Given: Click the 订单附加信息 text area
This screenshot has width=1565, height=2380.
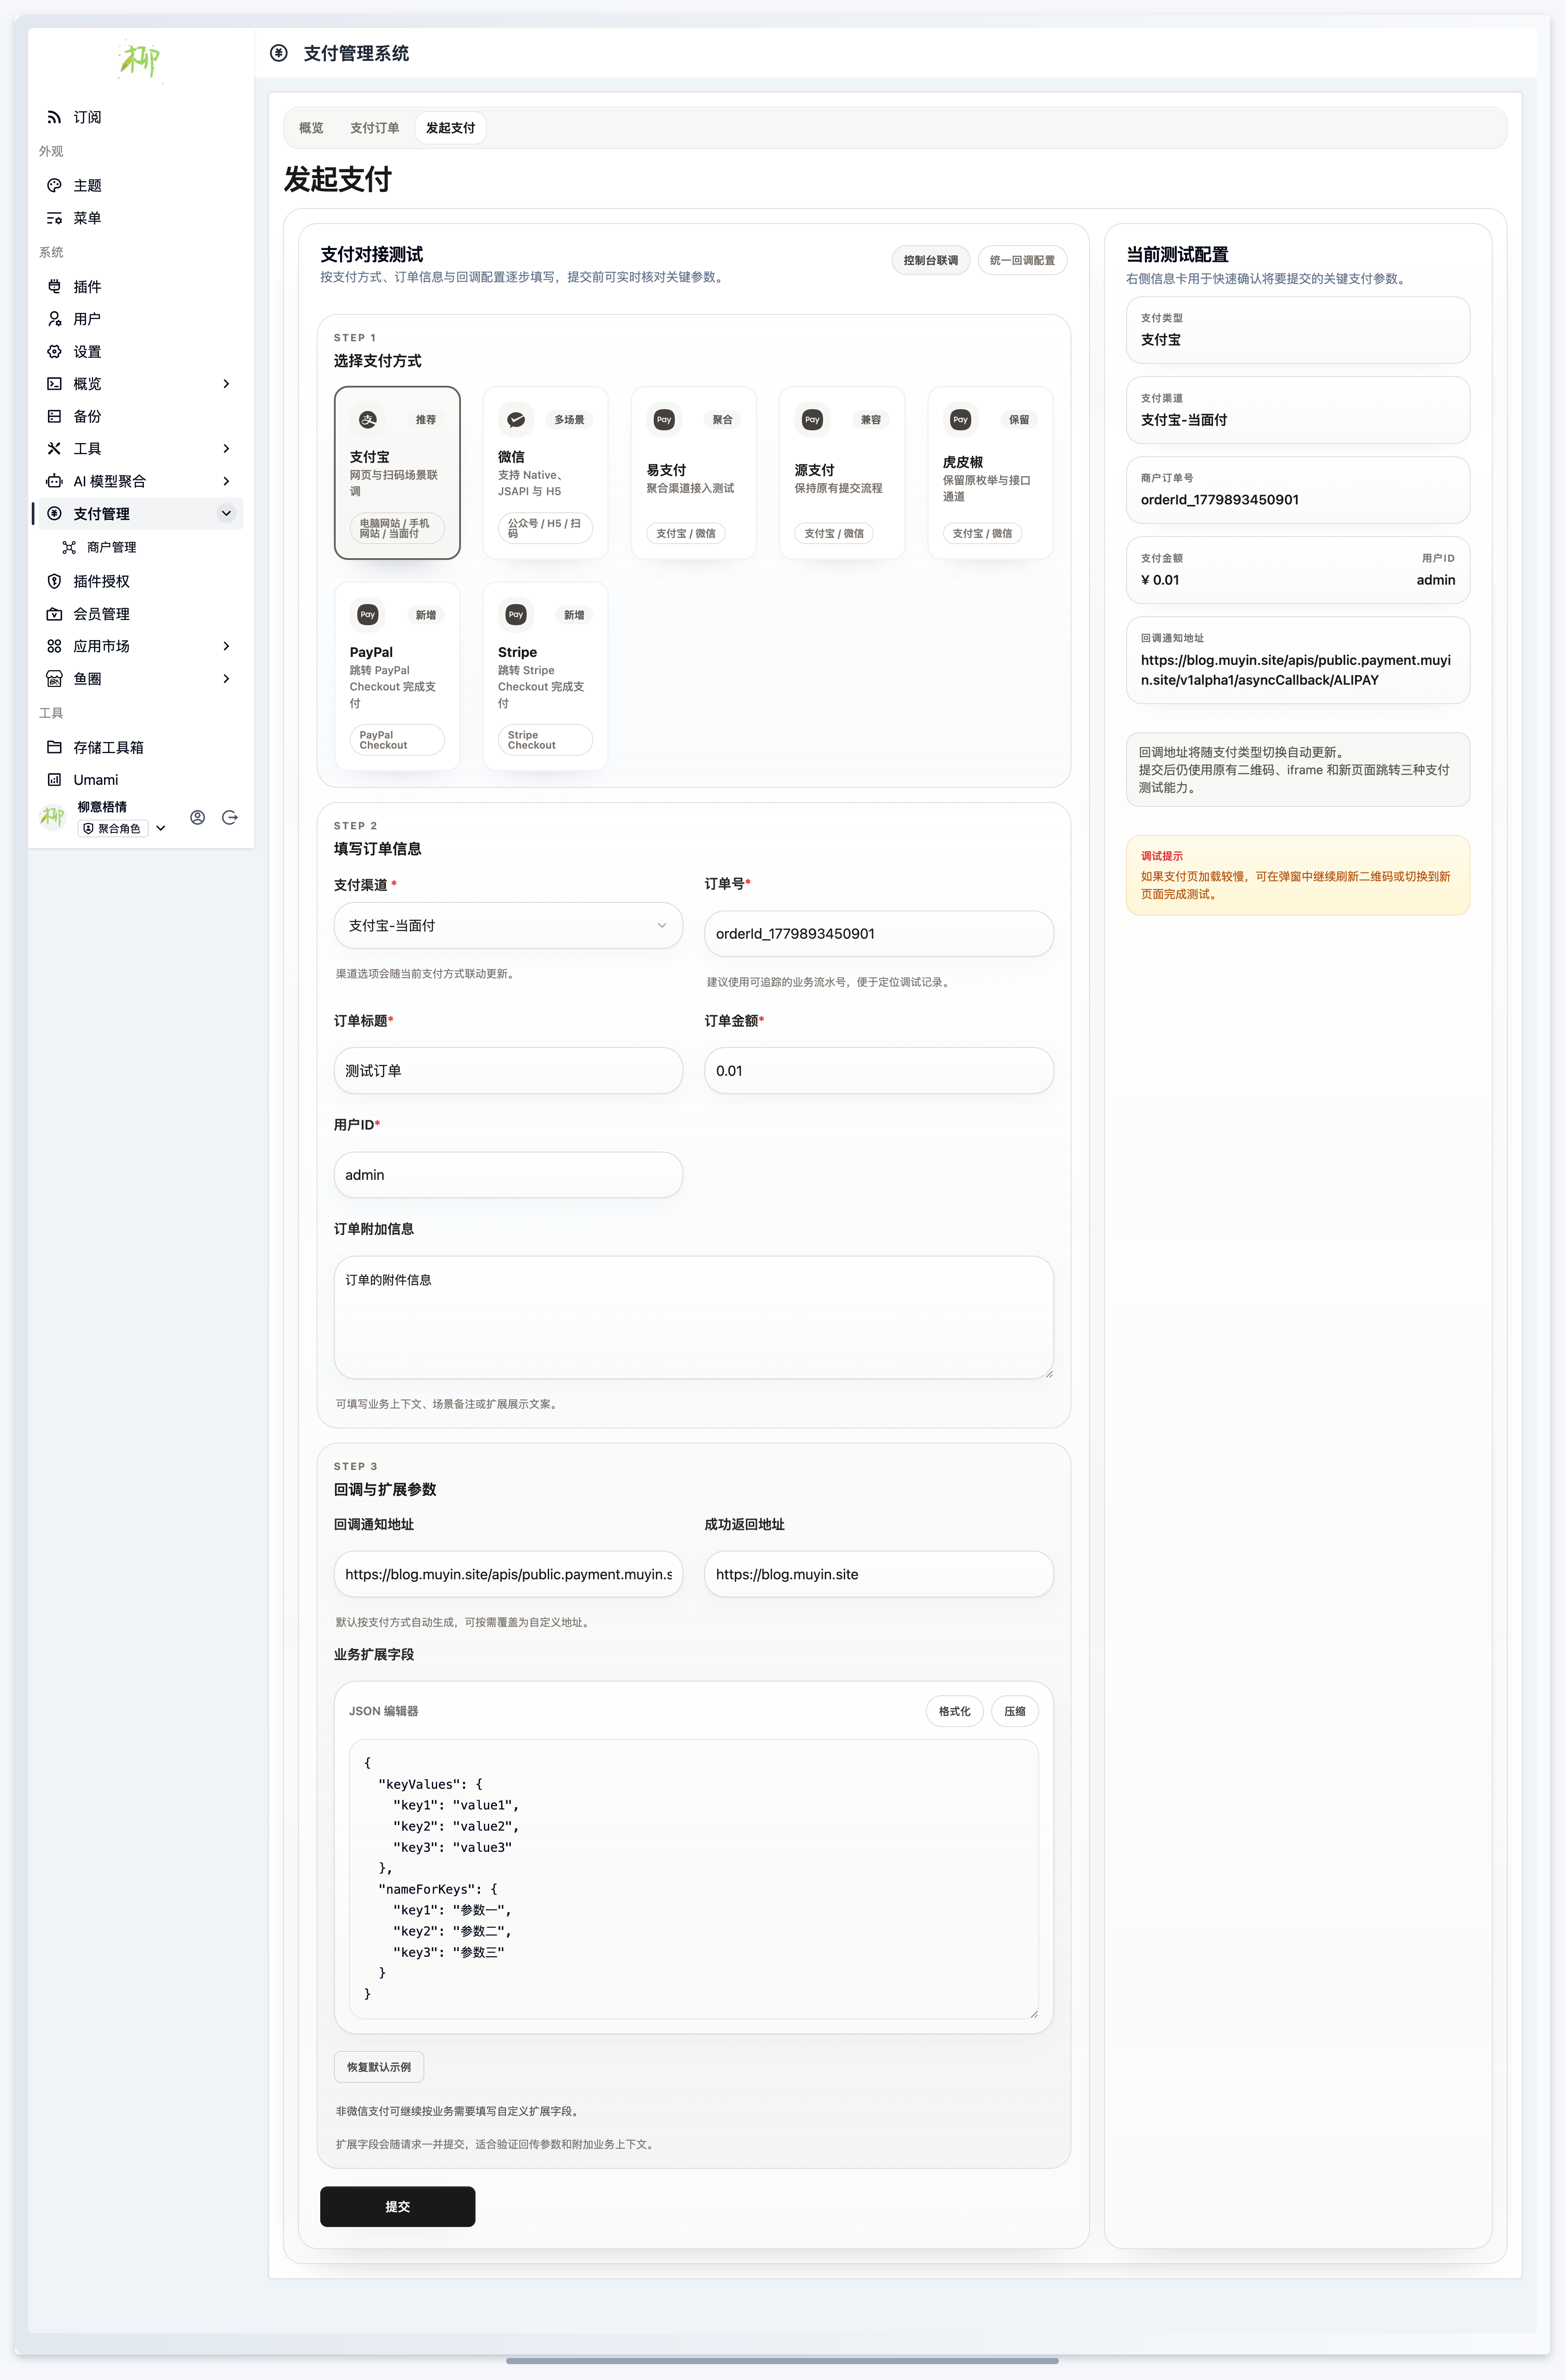Looking at the screenshot, I should point(693,1318).
